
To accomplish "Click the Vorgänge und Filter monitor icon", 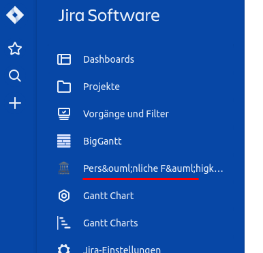I will click(64, 114).
